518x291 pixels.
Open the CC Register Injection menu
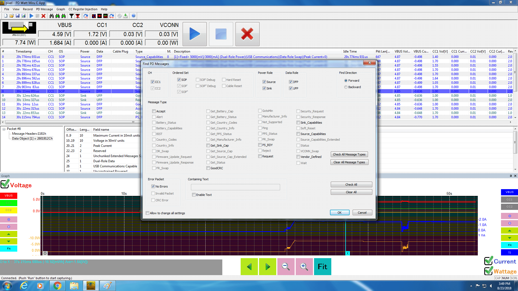click(x=83, y=9)
